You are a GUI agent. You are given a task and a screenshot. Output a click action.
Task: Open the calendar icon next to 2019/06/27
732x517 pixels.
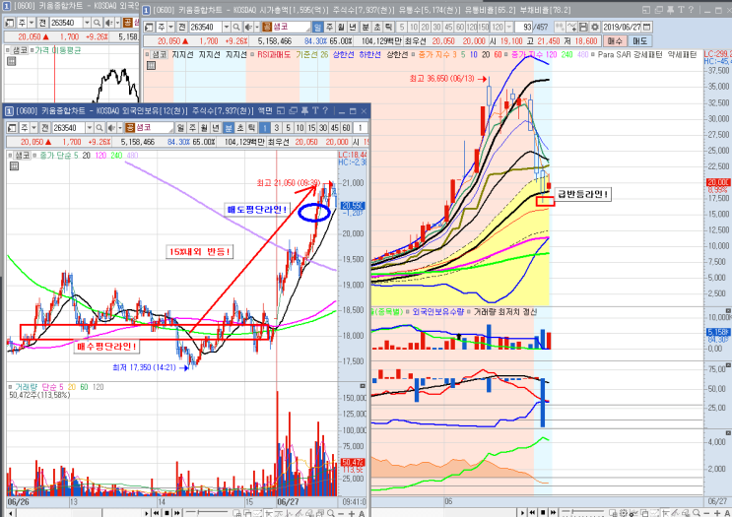pyautogui.click(x=647, y=27)
